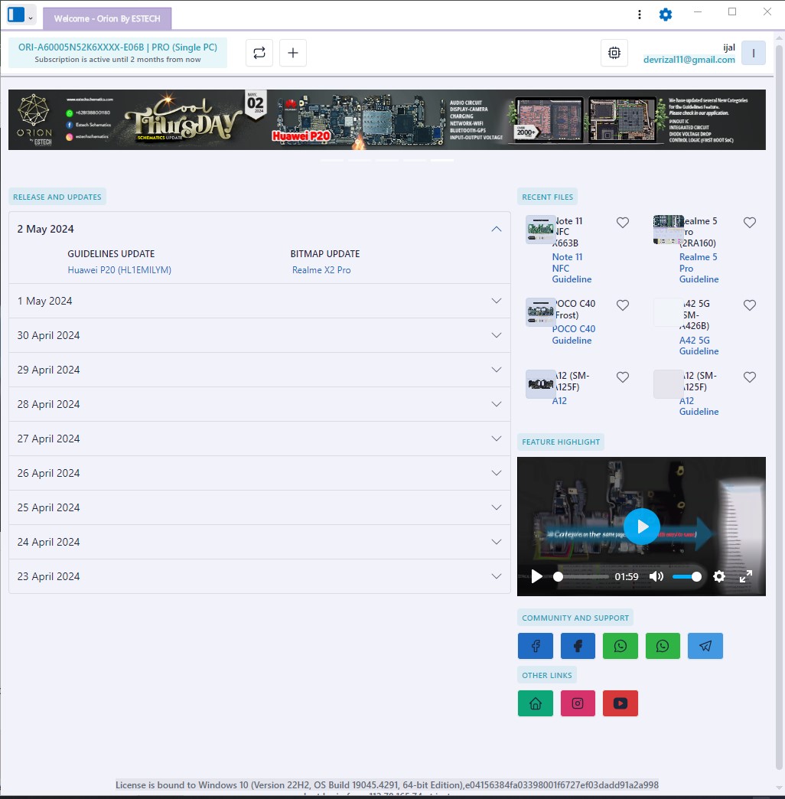The width and height of the screenshot is (785, 799).
Task: Open the first Facebook community icon
Action: point(536,646)
